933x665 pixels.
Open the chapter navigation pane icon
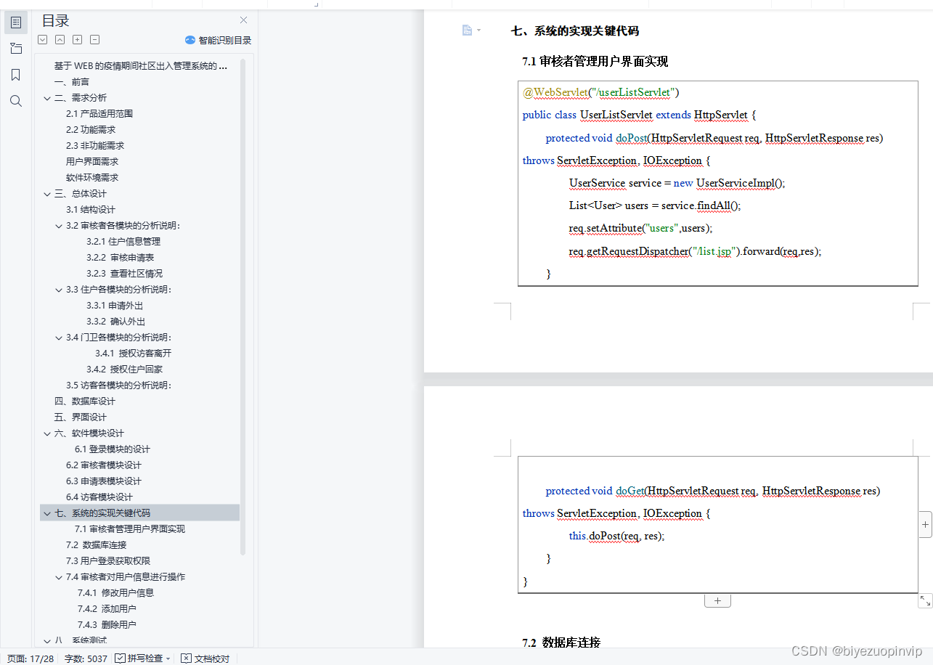coord(16,49)
